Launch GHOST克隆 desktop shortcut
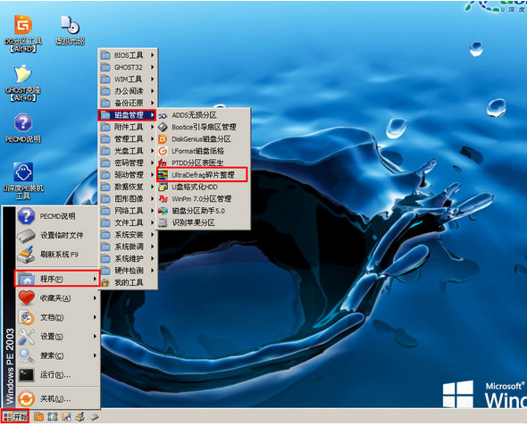 23,83
